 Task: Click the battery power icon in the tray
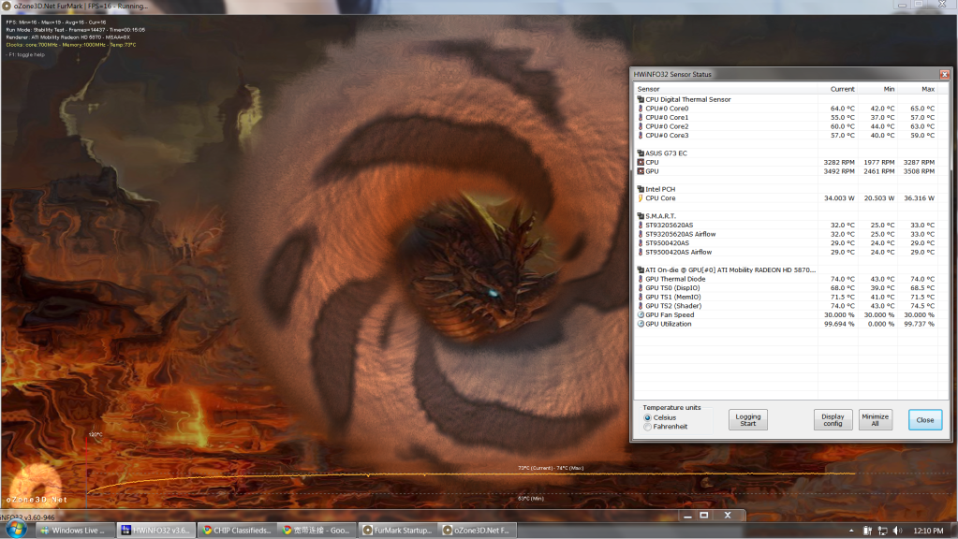click(x=867, y=531)
